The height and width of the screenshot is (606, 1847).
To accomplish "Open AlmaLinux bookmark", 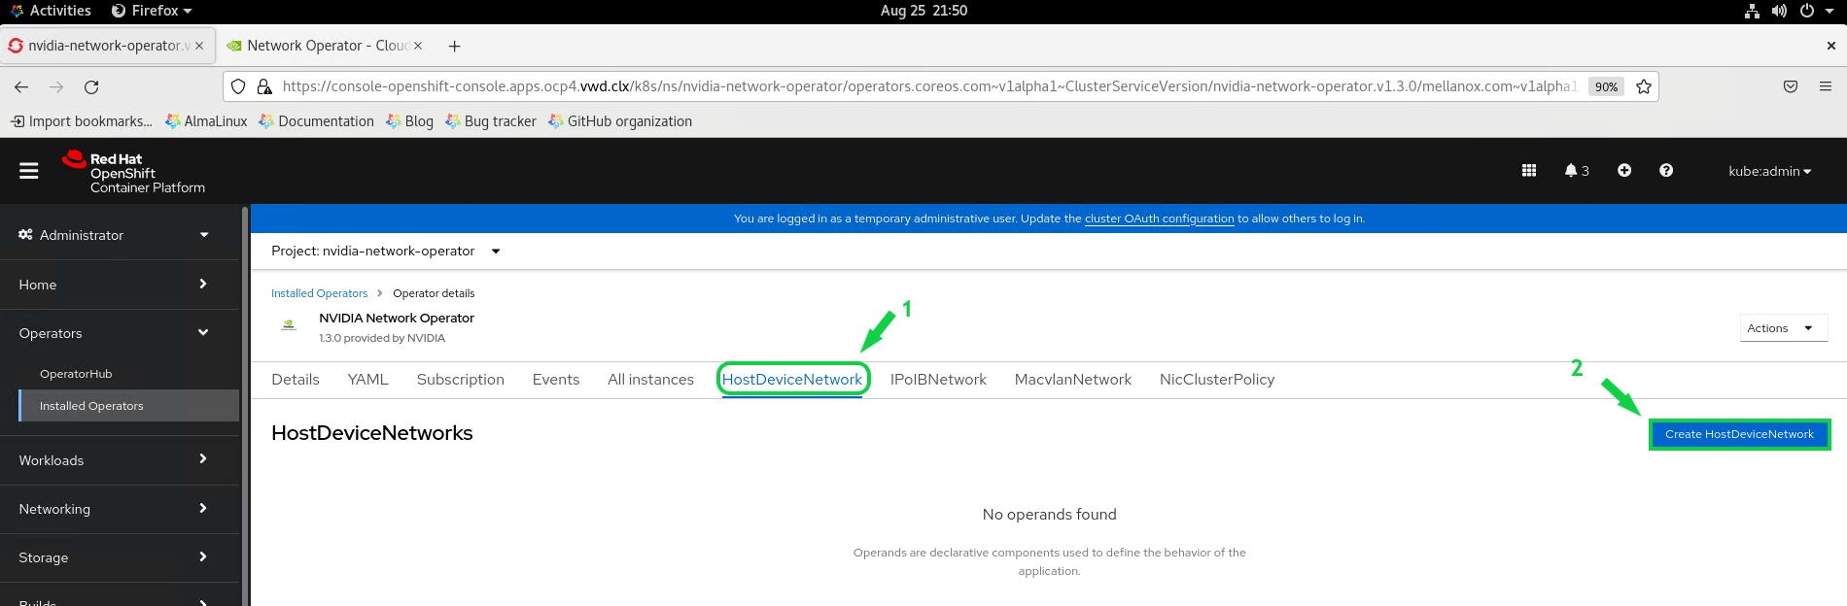I will point(206,121).
